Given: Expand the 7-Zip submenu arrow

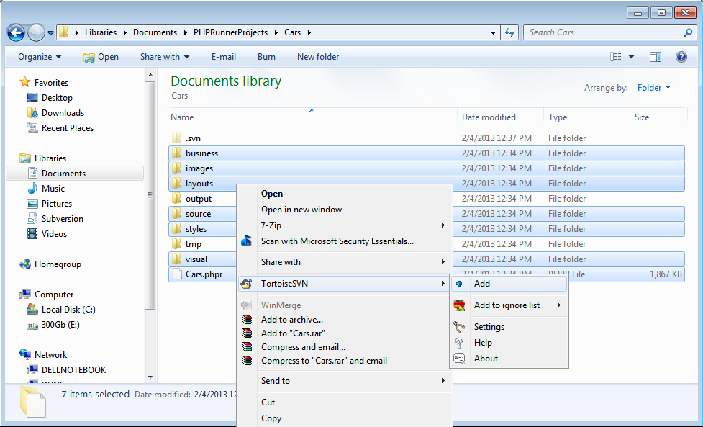Looking at the screenshot, I should click(443, 225).
